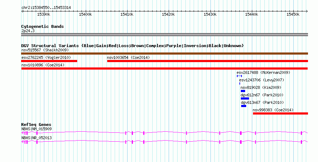Click the tiny blue esv1243706 gain marker
318x162 pixels.
(x=240, y=83)
